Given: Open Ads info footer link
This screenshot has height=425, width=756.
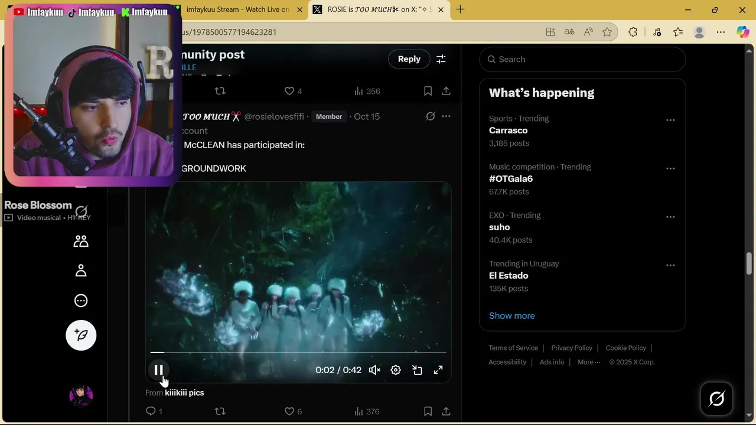Looking at the screenshot, I should 552,362.
